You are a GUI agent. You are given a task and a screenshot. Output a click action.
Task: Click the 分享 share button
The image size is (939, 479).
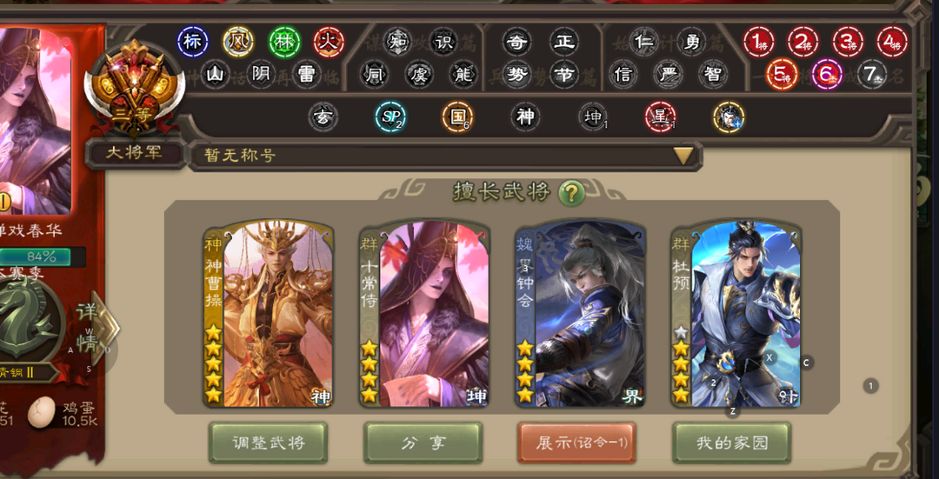pos(423,443)
